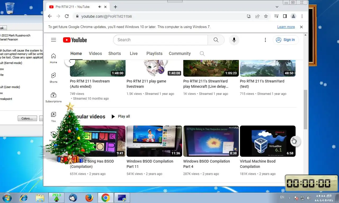Click the Colors... button in background window
Screen dimensions: 339x203
27,118
